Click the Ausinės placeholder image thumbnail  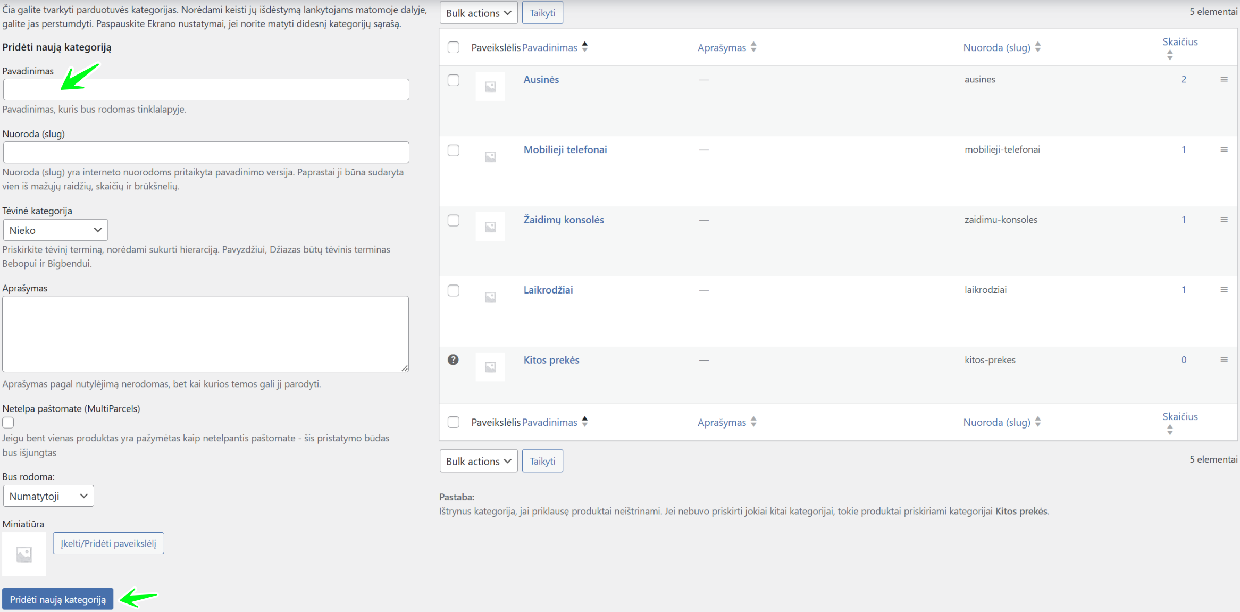click(x=490, y=87)
